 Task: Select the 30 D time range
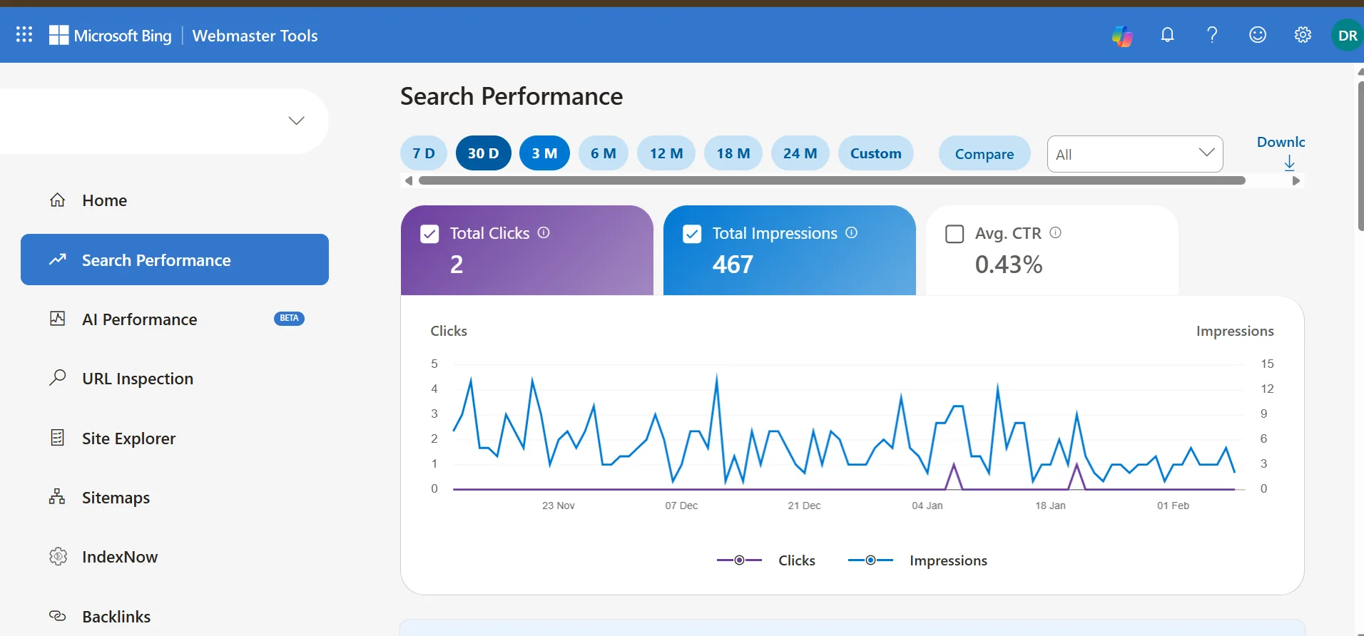484,153
